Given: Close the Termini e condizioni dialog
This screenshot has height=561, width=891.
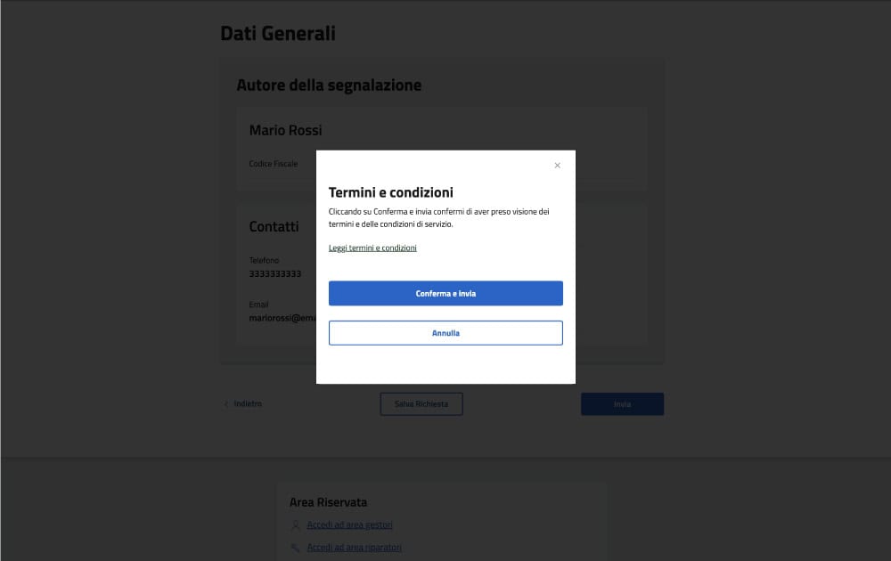Looking at the screenshot, I should (558, 166).
